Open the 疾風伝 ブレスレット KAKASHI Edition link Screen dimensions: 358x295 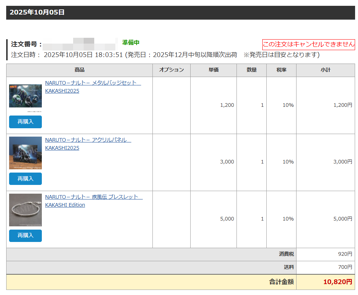pos(94,197)
